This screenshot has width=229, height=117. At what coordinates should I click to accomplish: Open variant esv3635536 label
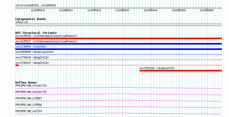tap(46, 36)
